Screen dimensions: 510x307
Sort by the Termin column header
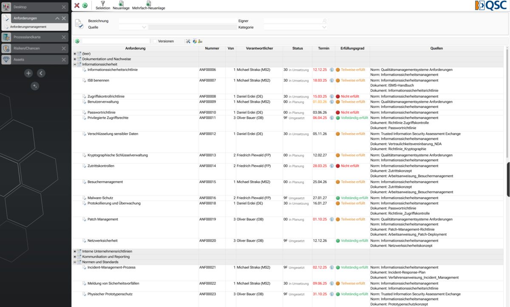tap(324, 48)
